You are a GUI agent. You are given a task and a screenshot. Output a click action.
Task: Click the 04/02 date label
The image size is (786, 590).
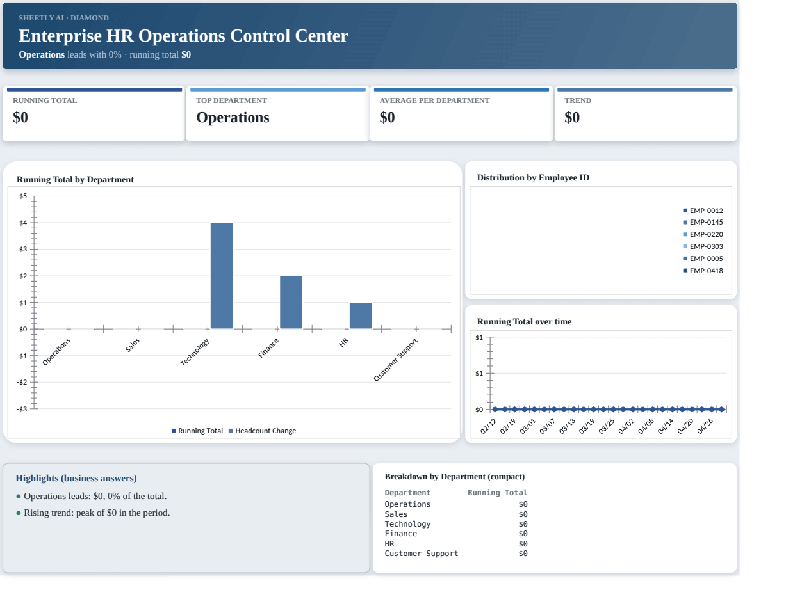click(x=626, y=426)
